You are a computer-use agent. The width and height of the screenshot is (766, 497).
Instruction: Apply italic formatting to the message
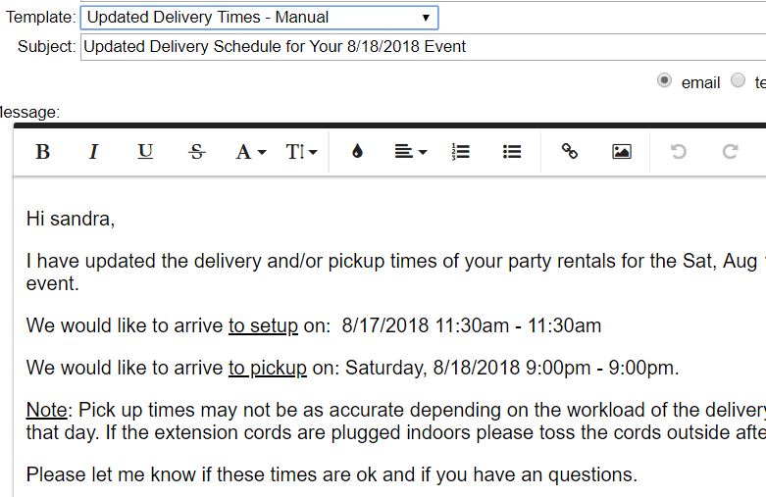94,152
